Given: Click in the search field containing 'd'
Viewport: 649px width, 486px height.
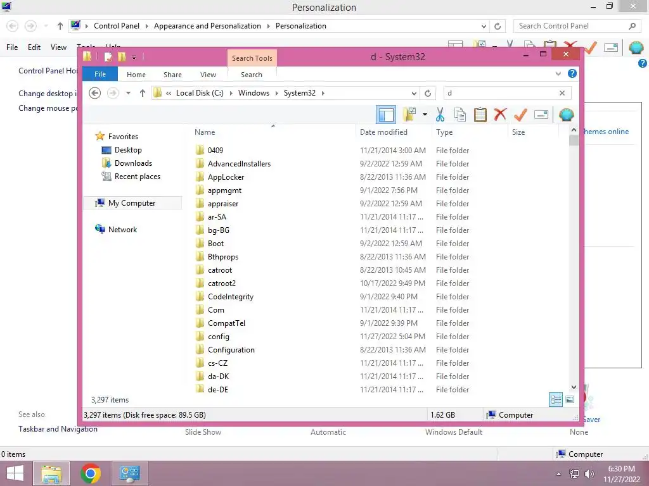Looking at the screenshot, I should pyautogui.click(x=501, y=93).
